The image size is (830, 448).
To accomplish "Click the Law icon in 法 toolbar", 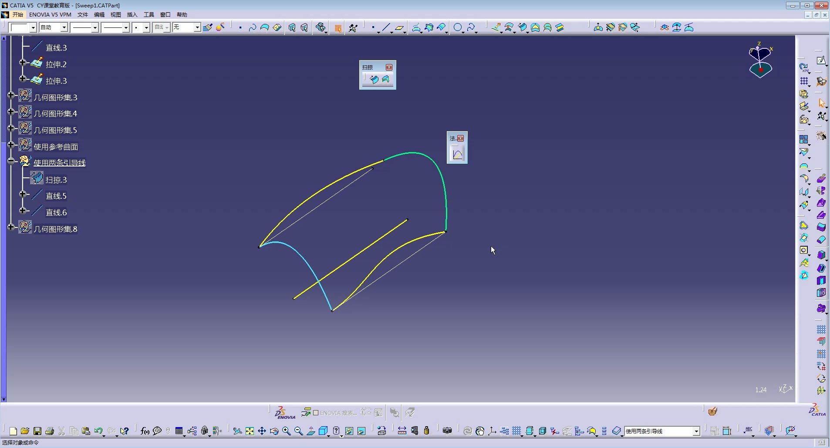I will coord(457,154).
